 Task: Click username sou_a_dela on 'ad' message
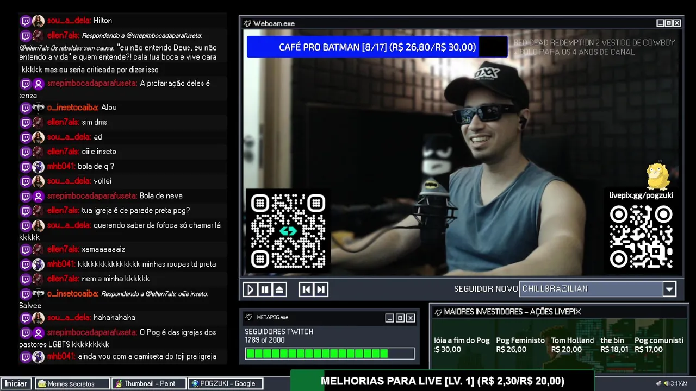(69, 137)
